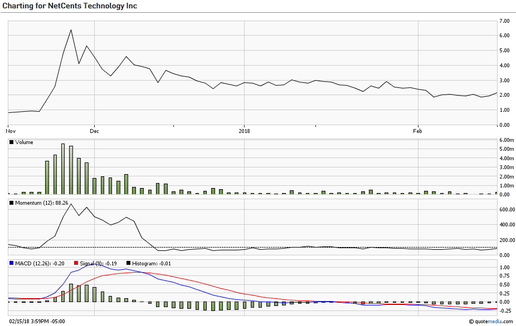Click the 'Signal (9): -0.19' label
Screen dimensions: 516x326
coord(99,263)
